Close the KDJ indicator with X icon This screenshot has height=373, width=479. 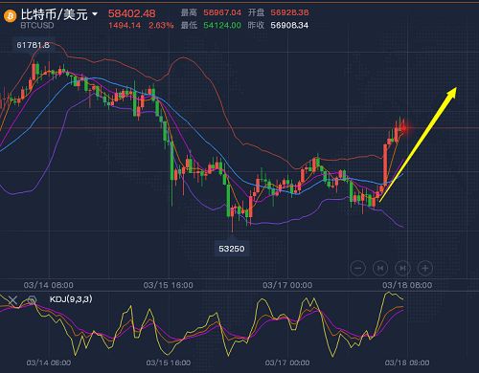(x=12, y=300)
